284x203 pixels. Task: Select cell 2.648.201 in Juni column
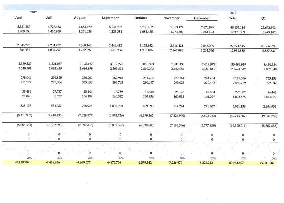pos(25,68)
